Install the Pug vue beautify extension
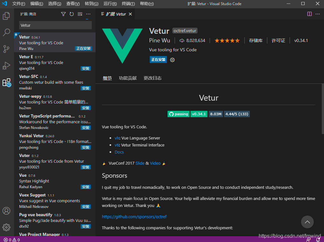The height and width of the screenshot is (242, 324). 86,226
